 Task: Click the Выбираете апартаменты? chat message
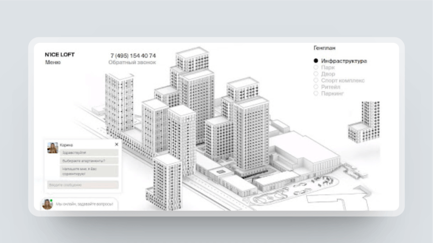tap(89, 160)
